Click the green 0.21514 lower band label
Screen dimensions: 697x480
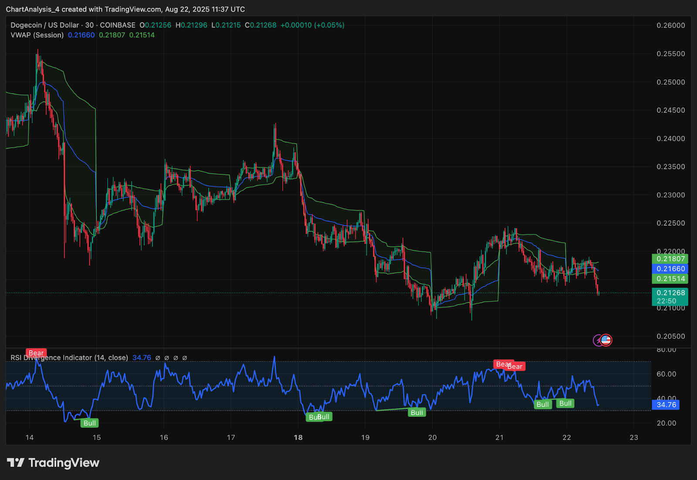670,279
